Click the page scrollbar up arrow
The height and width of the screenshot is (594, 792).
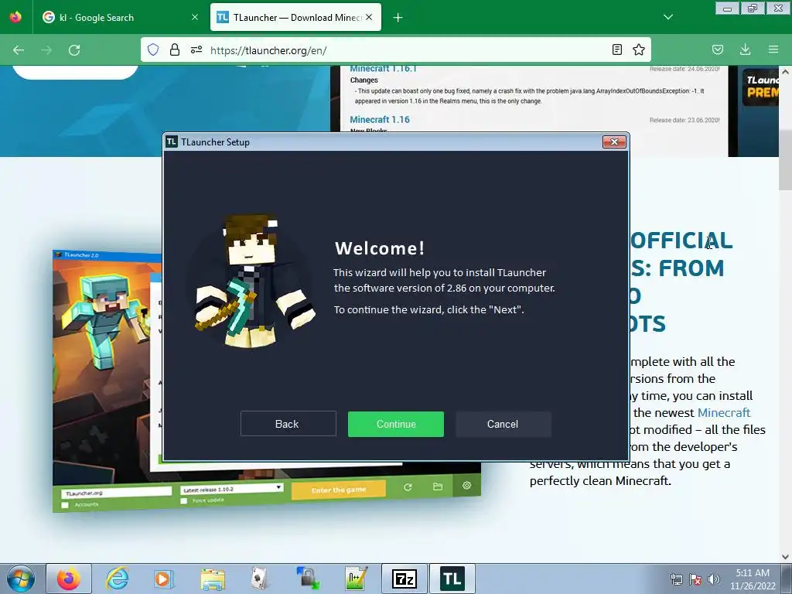pyautogui.click(x=786, y=72)
